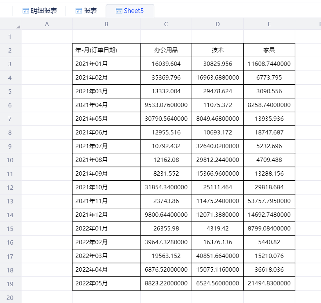Click the table icon on 明细报表 tab

tap(26, 11)
